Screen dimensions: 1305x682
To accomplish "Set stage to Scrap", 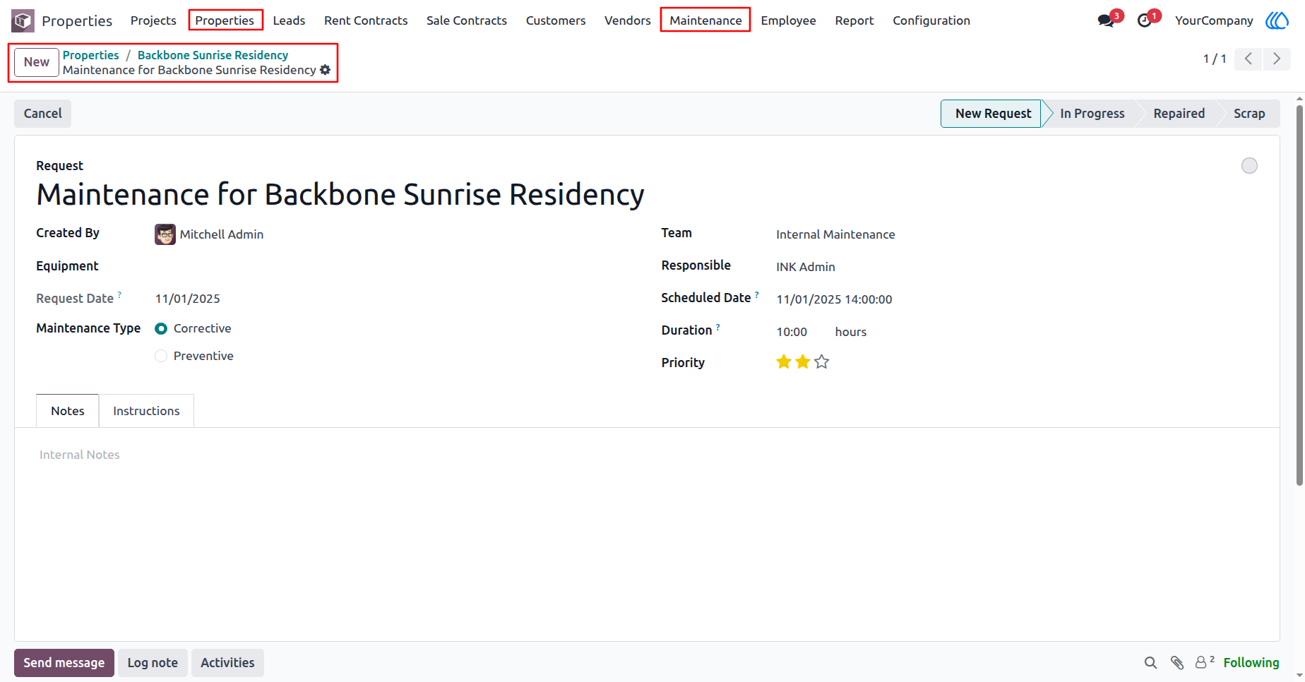I will (x=1249, y=114).
